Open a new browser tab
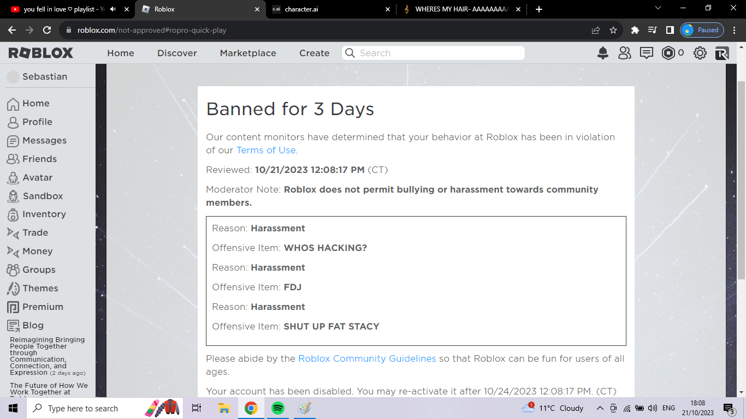This screenshot has width=746, height=419. [539, 9]
